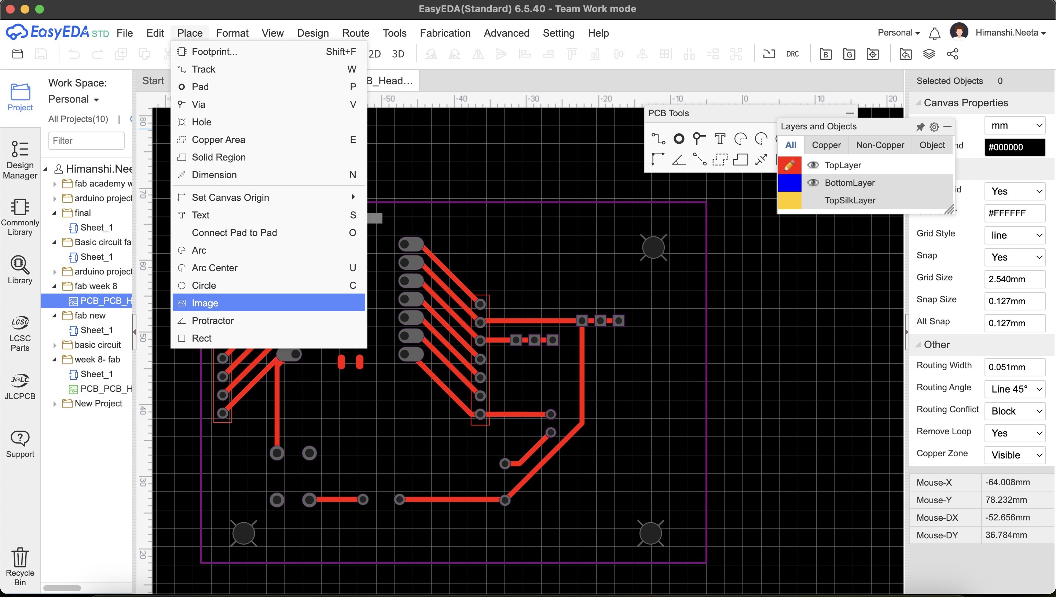Open JLCPCB from the sidebar

click(20, 386)
